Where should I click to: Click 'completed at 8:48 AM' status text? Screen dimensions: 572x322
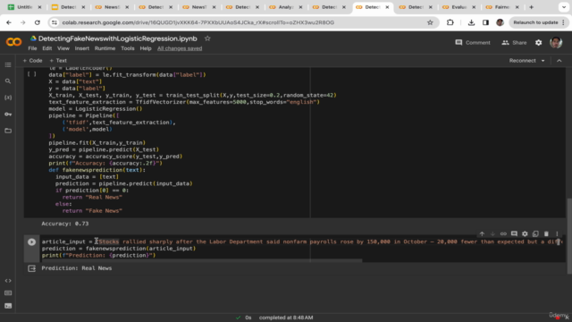point(286,318)
